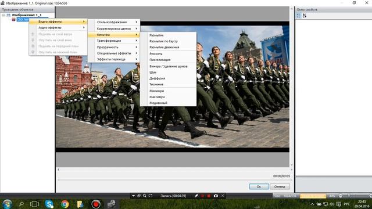Click the arrow beside Эффекты перехода
The width and height of the screenshot is (372, 209).
tap(137, 59)
